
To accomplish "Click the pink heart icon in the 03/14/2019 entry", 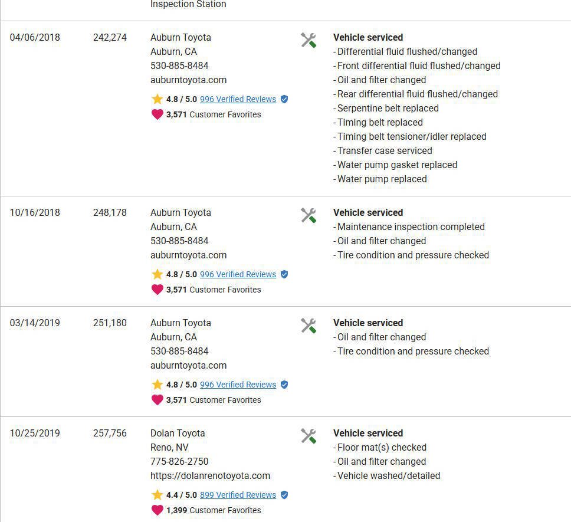I will point(157,400).
